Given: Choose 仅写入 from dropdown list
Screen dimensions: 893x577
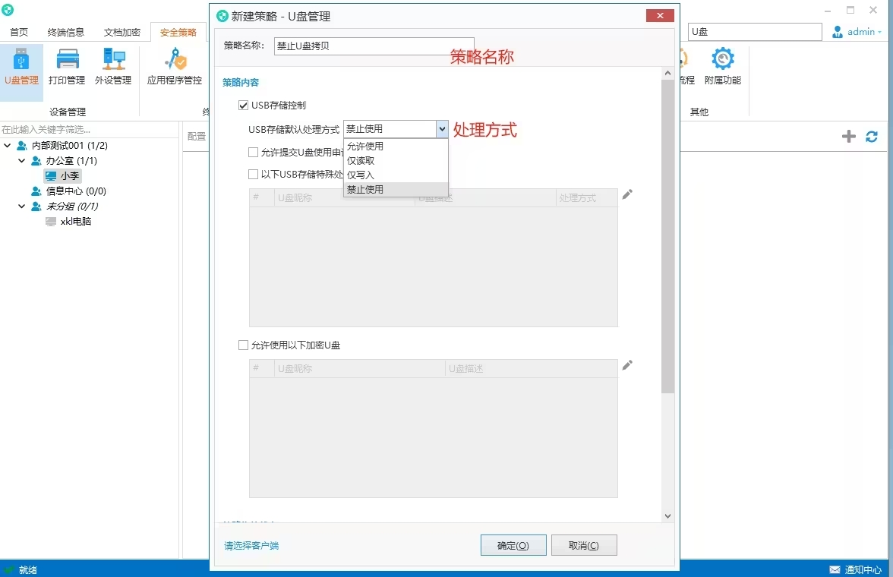Looking at the screenshot, I should tap(396, 175).
